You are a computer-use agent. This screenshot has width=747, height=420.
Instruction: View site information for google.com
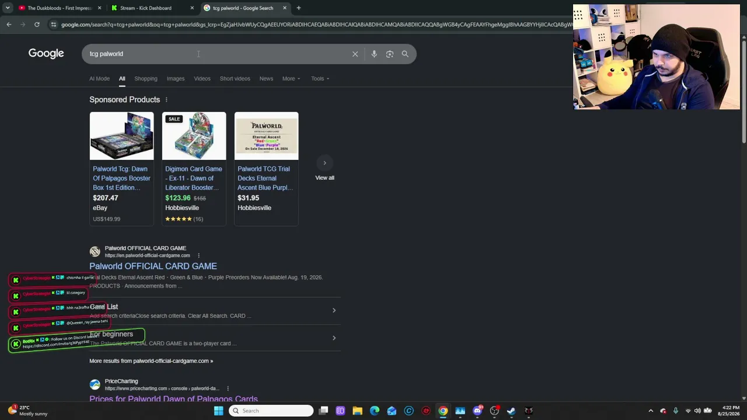(x=53, y=24)
